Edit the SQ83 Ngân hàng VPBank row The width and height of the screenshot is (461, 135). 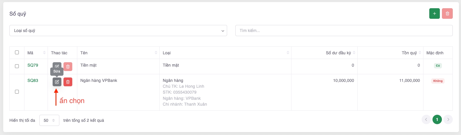(x=57, y=82)
